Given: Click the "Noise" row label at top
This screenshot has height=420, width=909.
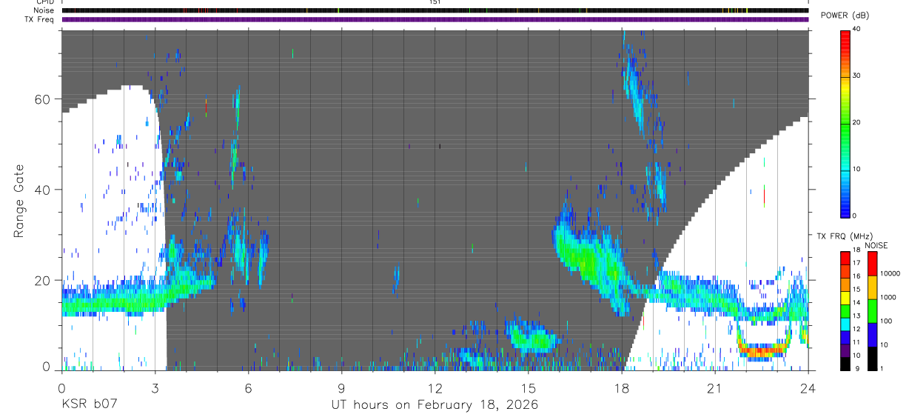Looking at the screenshot, I should [x=44, y=10].
